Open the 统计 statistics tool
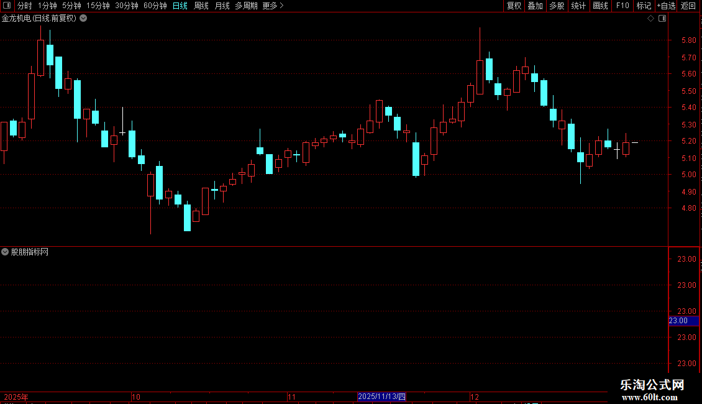Image resolution: width=702 pixels, height=404 pixels. pyautogui.click(x=578, y=6)
